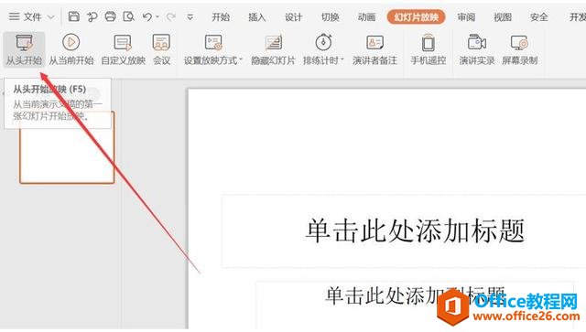The image size is (586, 332).
Task: Open 自定义放映 custom show icon
Action: coord(123,43)
